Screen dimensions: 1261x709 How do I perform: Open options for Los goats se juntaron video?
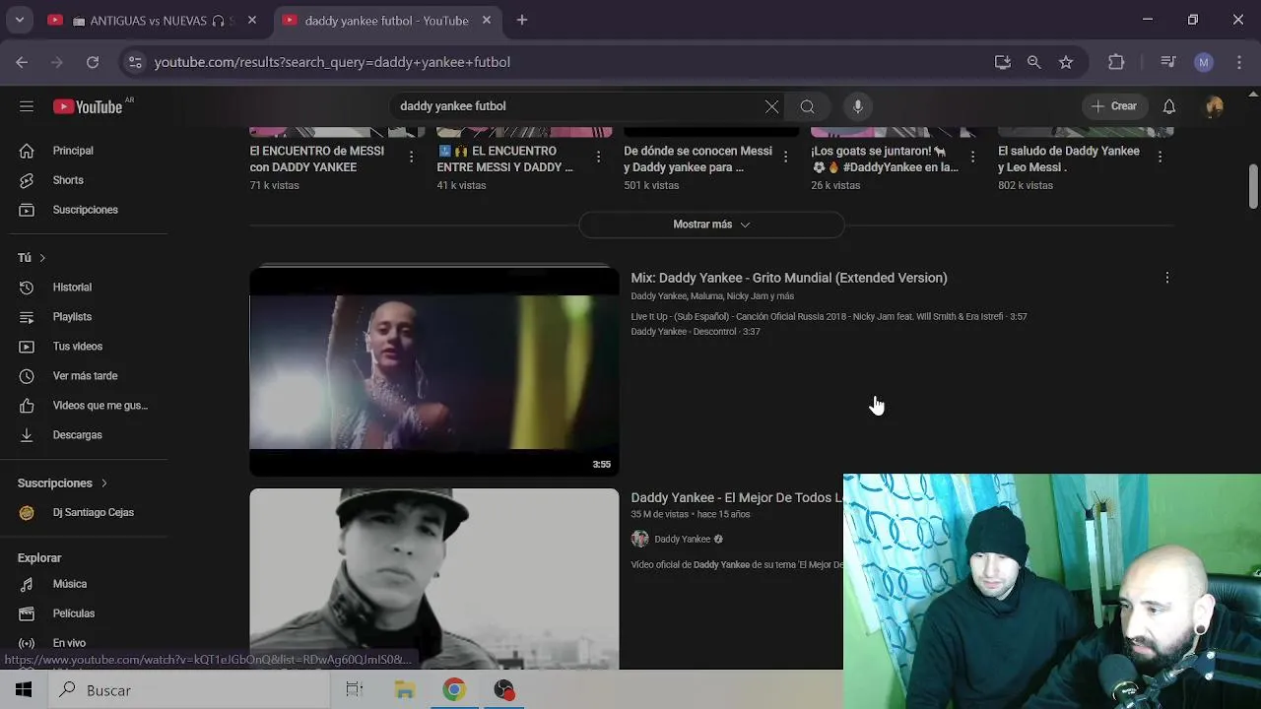(972, 157)
